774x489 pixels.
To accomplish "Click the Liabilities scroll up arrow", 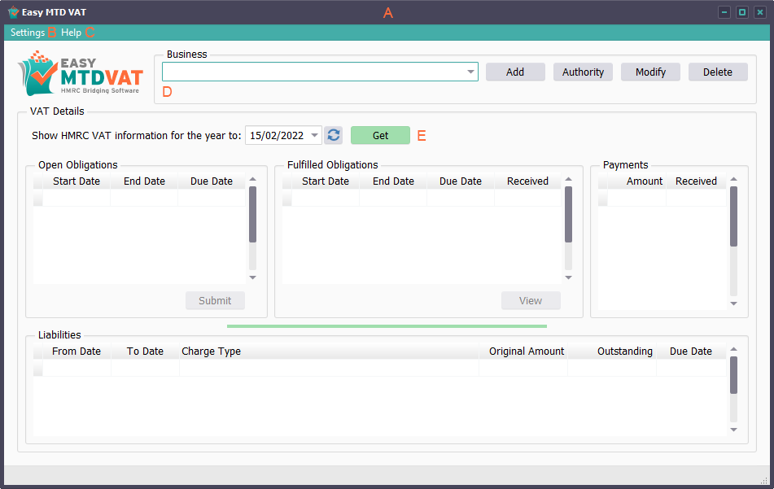I will click(x=733, y=349).
